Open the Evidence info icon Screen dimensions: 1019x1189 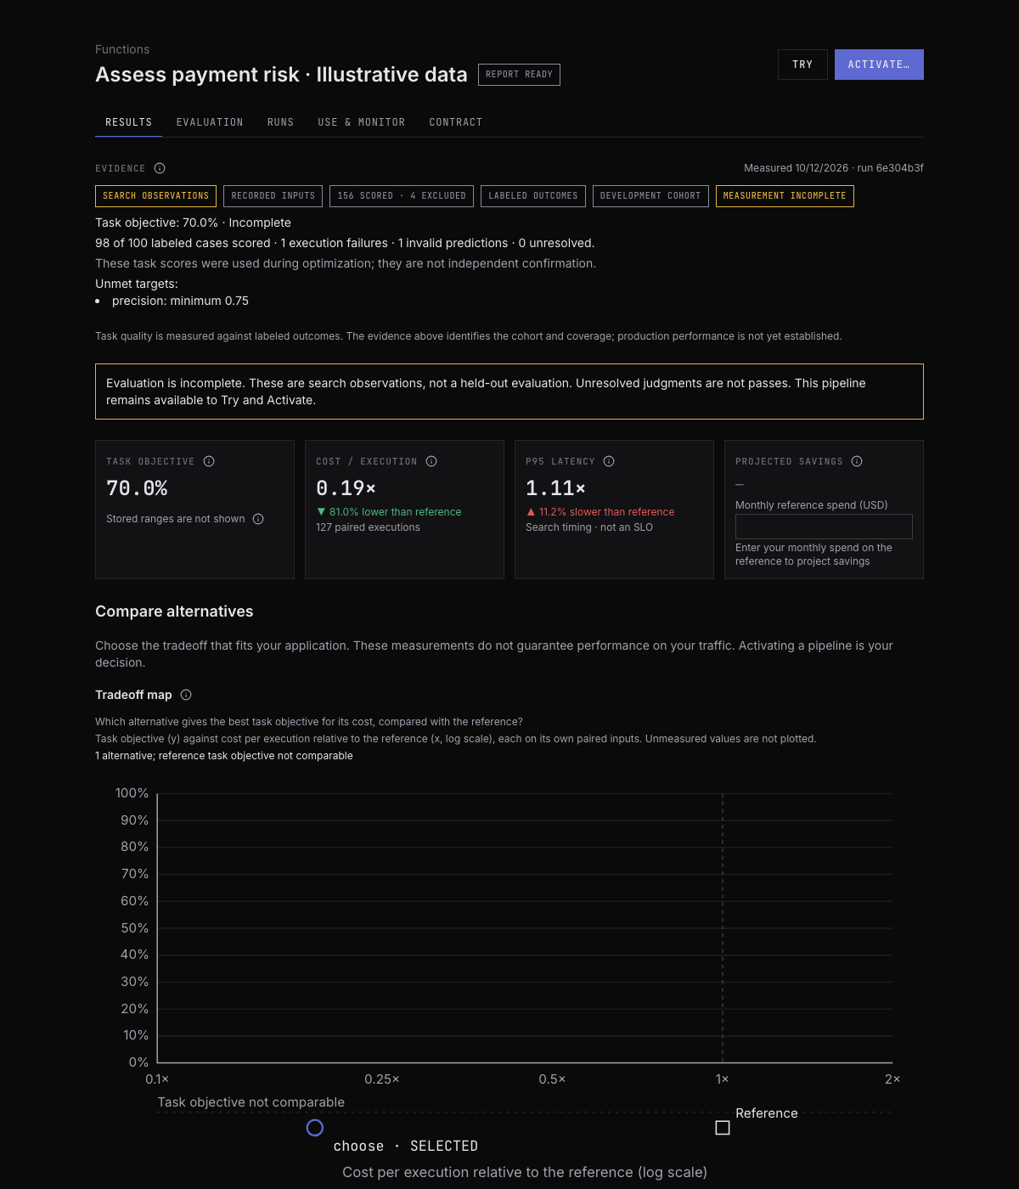pos(160,168)
